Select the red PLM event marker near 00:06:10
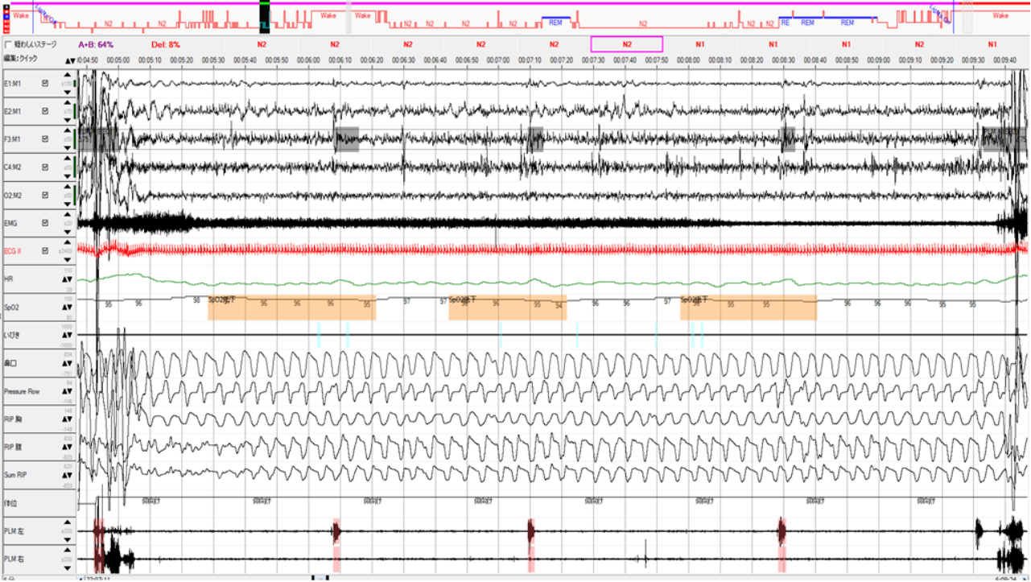 coord(336,531)
